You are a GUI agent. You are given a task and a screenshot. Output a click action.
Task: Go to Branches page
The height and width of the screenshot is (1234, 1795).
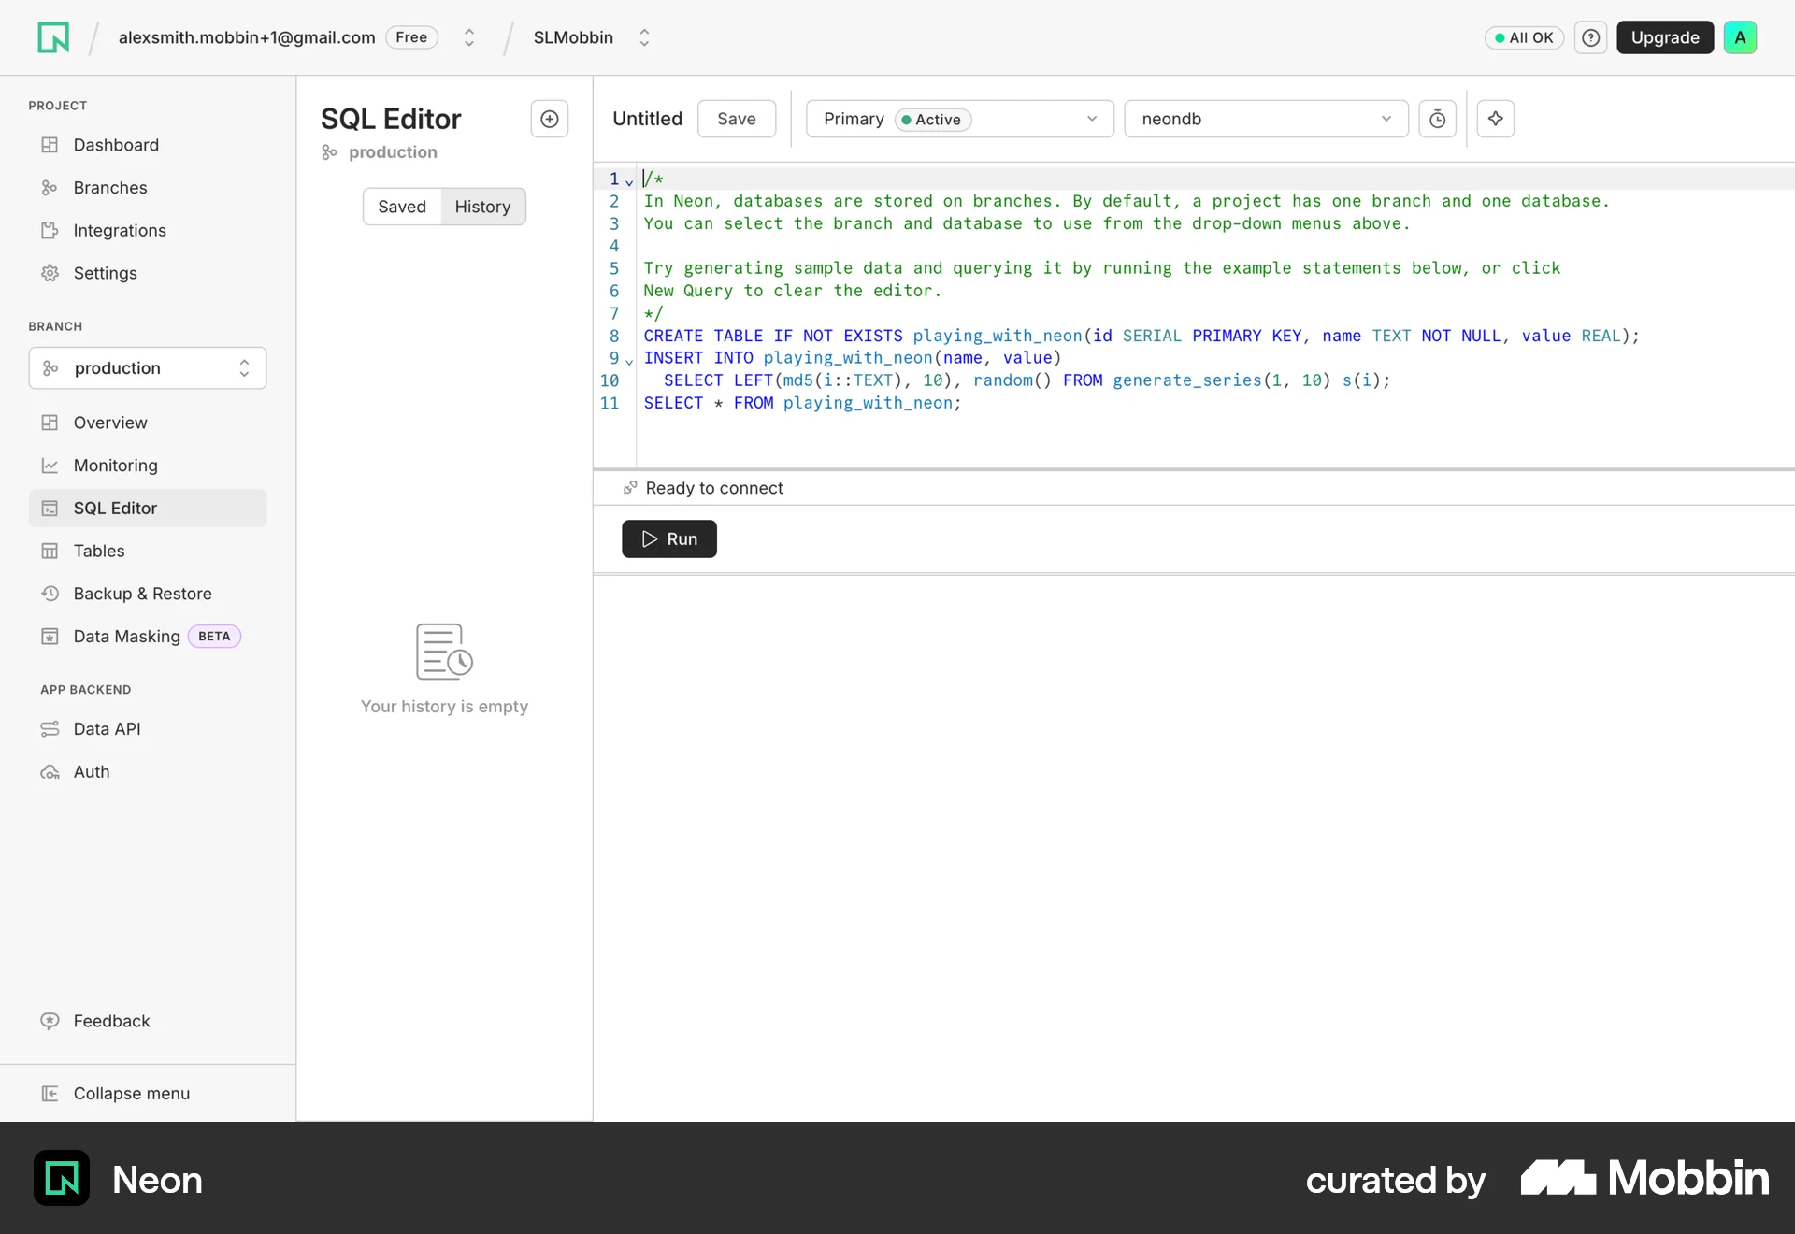(x=148, y=188)
